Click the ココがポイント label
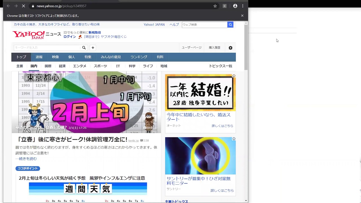 coord(28,168)
